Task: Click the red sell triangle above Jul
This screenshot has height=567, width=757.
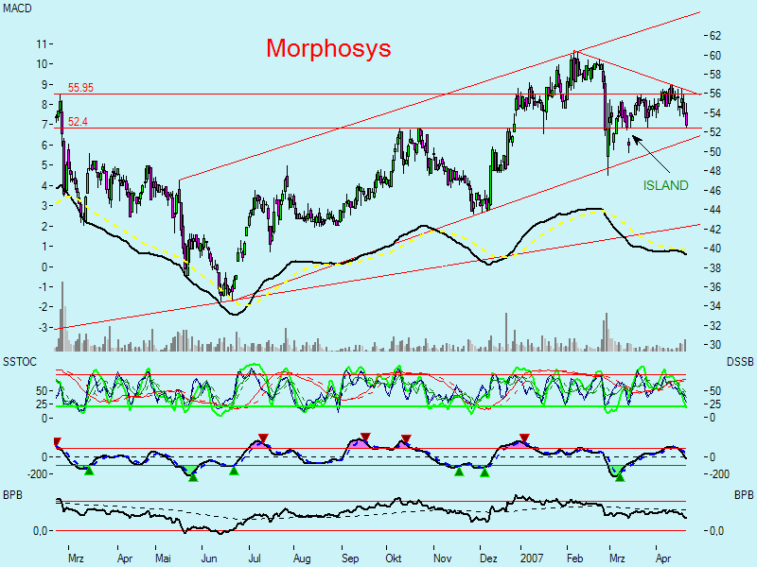Action: [x=263, y=438]
